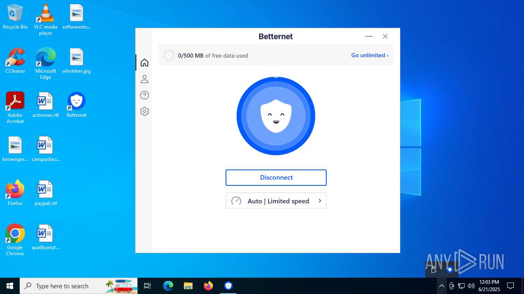The height and width of the screenshot is (294, 524).
Task: Click the Betternet shield face connection circle
Action: [x=276, y=116]
